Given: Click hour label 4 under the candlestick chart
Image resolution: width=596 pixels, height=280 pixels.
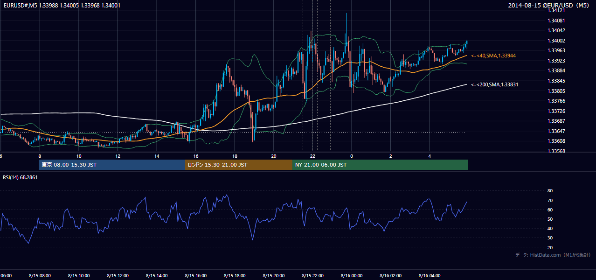Looking at the screenshot, I should tap(430, 156).
